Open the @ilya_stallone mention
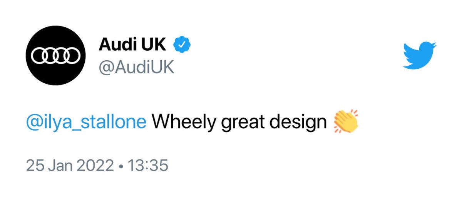The width and height of the screenshot is (462, 199). [x=86, y=123]
